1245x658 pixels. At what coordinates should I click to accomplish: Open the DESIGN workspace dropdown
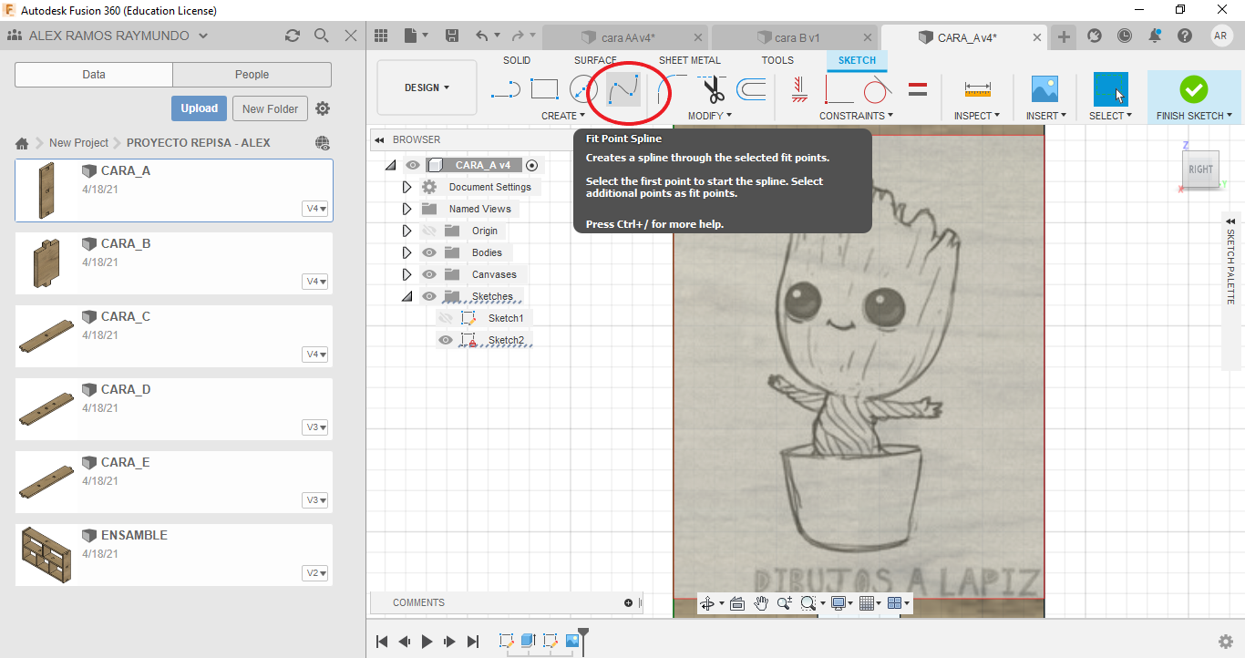427,87
